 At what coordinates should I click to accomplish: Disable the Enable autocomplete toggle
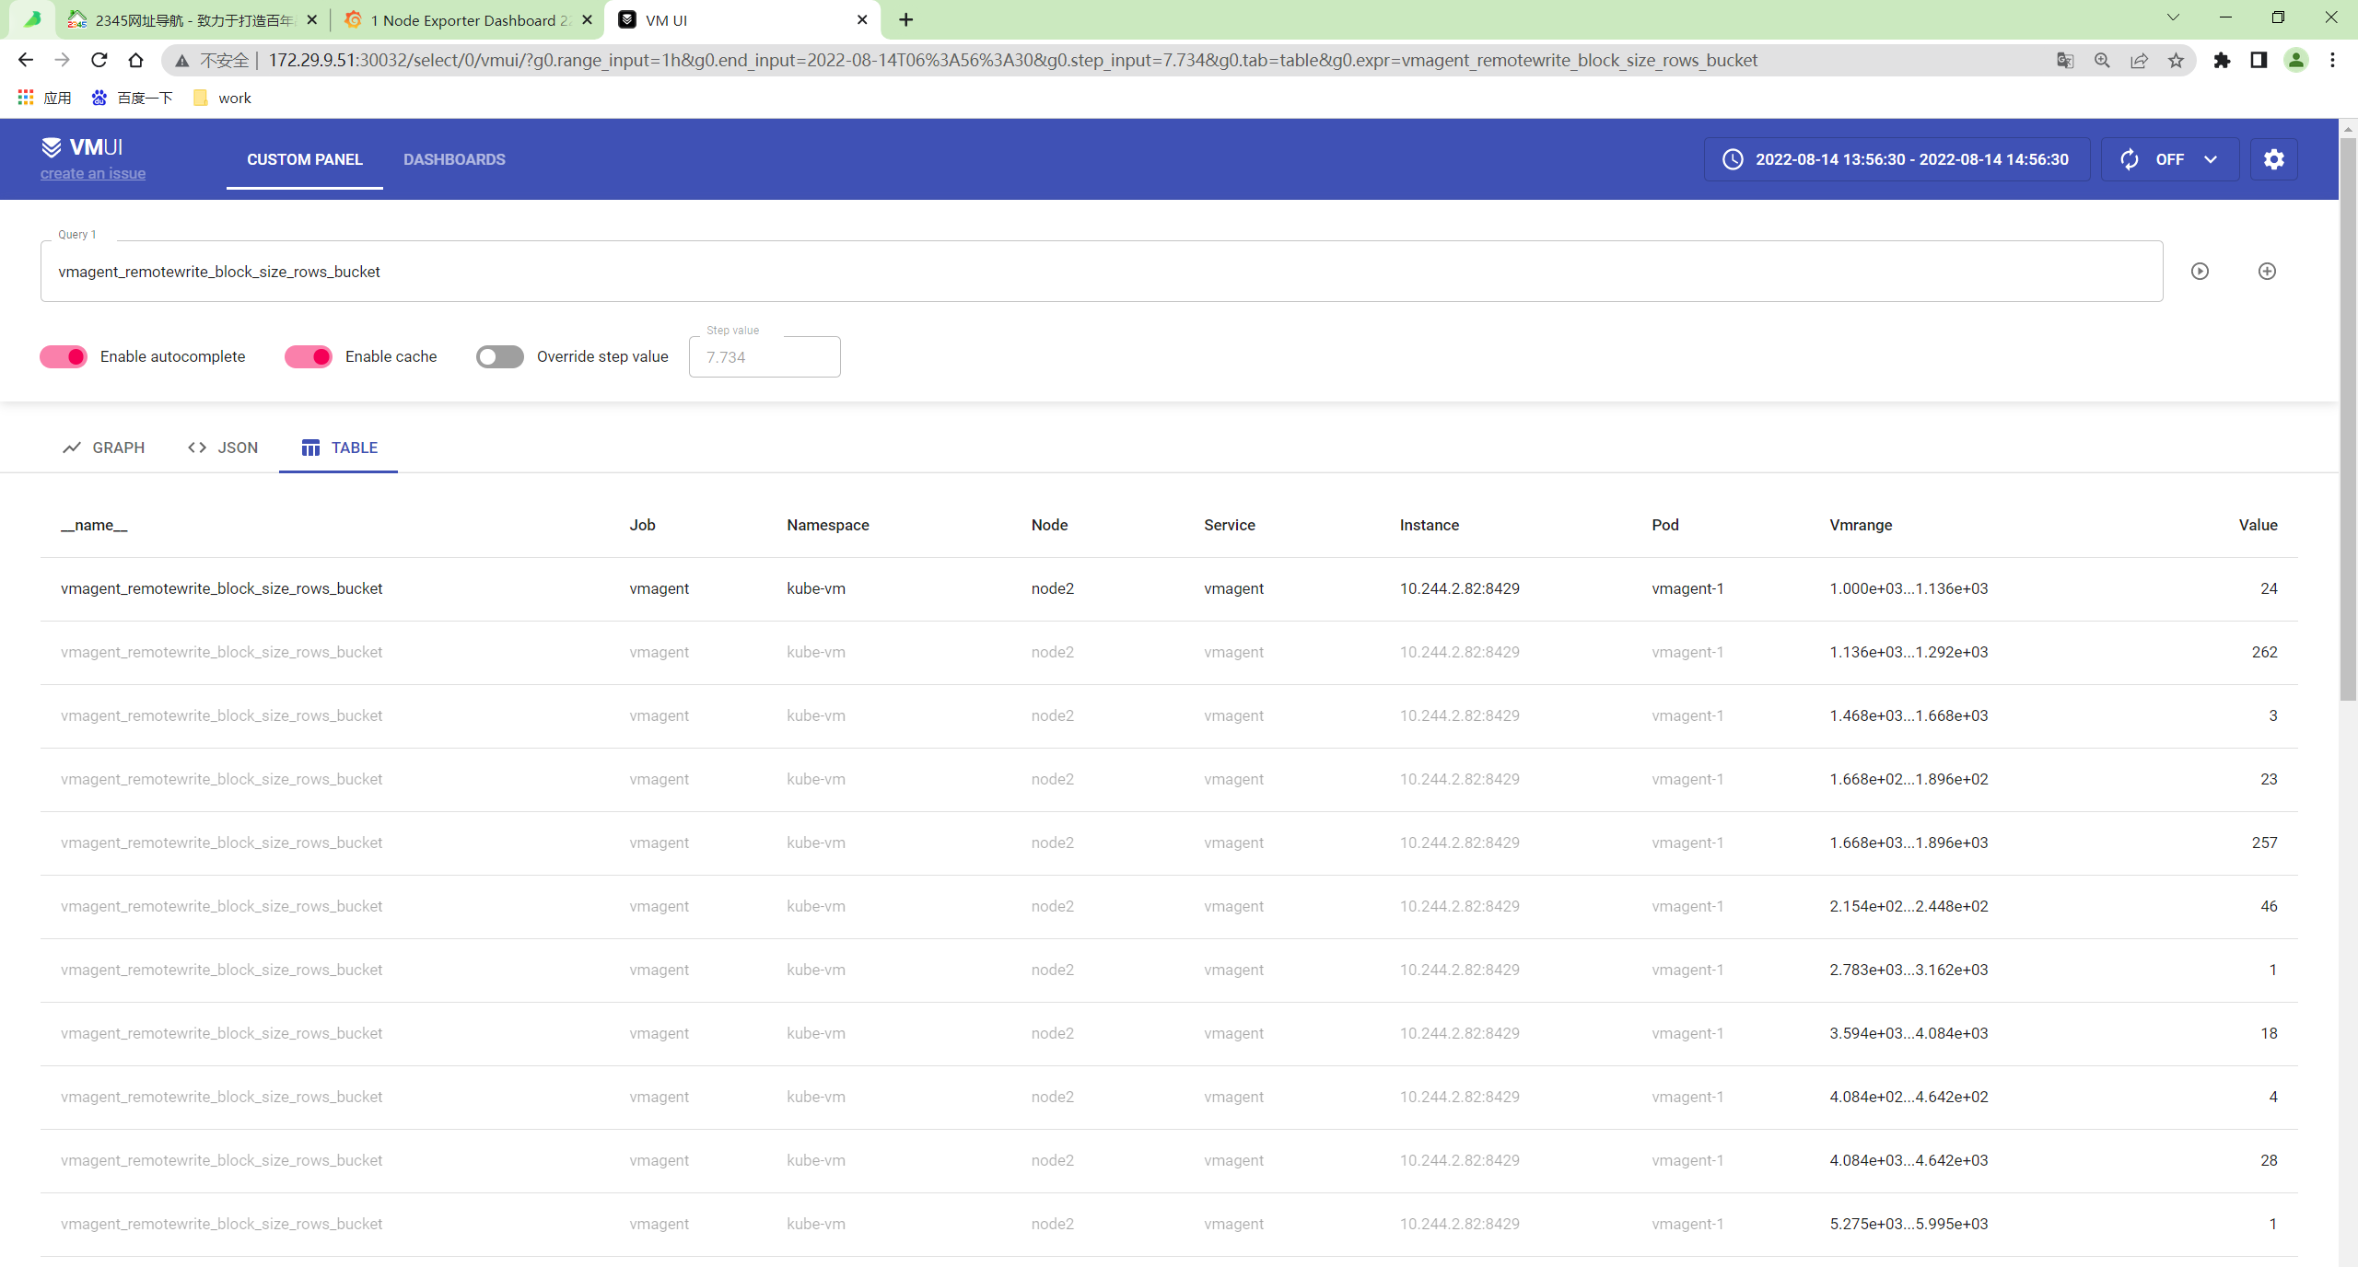64,356
